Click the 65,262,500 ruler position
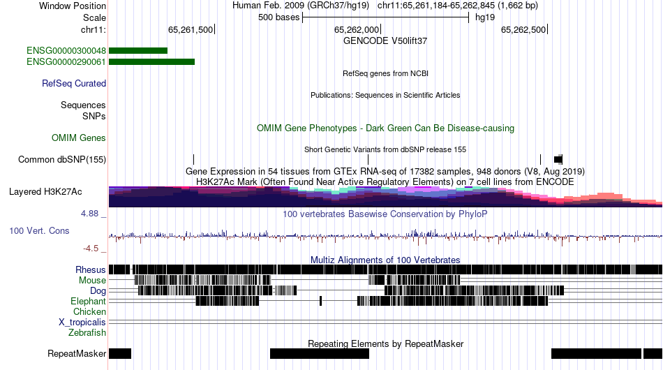The height and width of the screenshot is (370, 663). coord(523,29)
